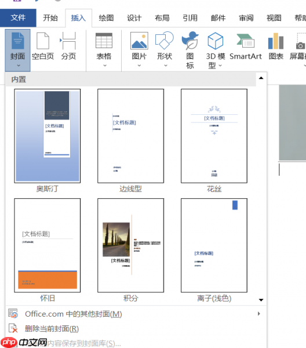Insert a 分页 page break
The image size is (306, 348).
68,46
